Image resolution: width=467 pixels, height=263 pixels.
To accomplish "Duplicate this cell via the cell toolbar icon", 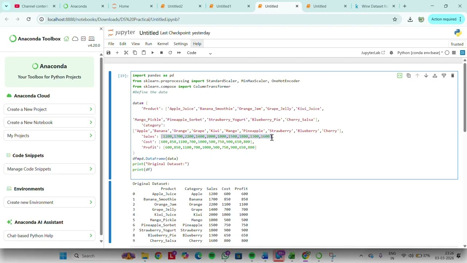I will 409,76.
